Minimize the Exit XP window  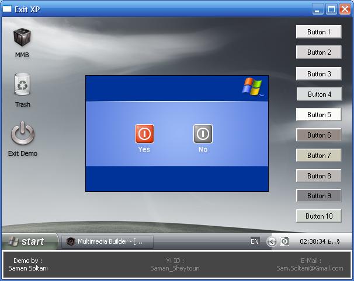[317, 9]
